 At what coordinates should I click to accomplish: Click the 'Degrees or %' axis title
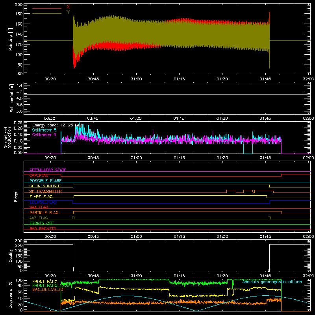pyautogui.click(x=11, y=295)
